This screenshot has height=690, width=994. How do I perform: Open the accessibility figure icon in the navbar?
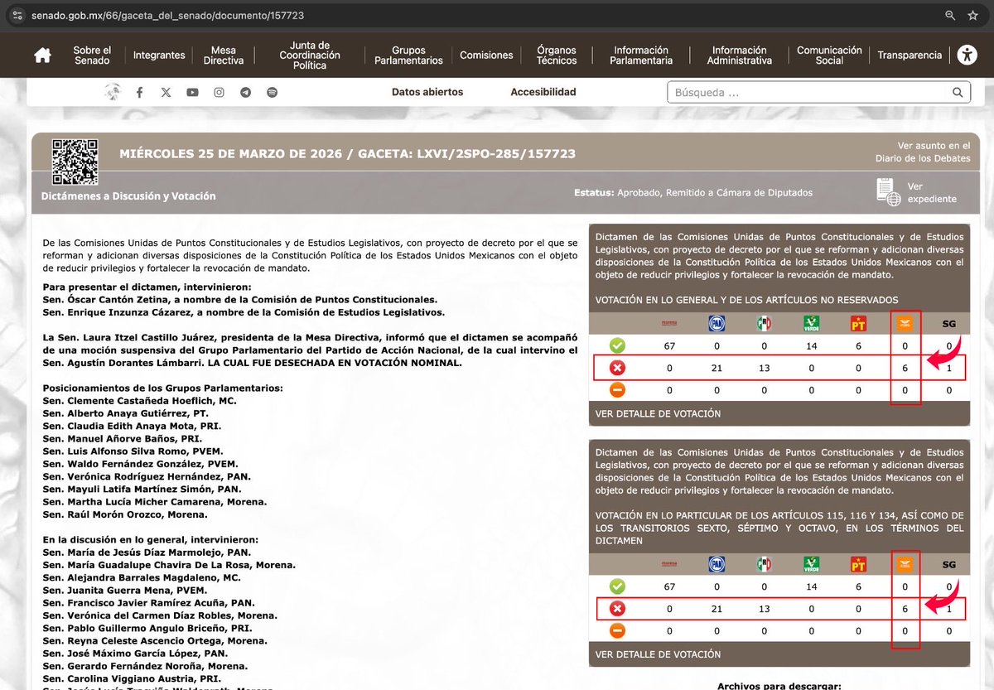click(967, 55)
